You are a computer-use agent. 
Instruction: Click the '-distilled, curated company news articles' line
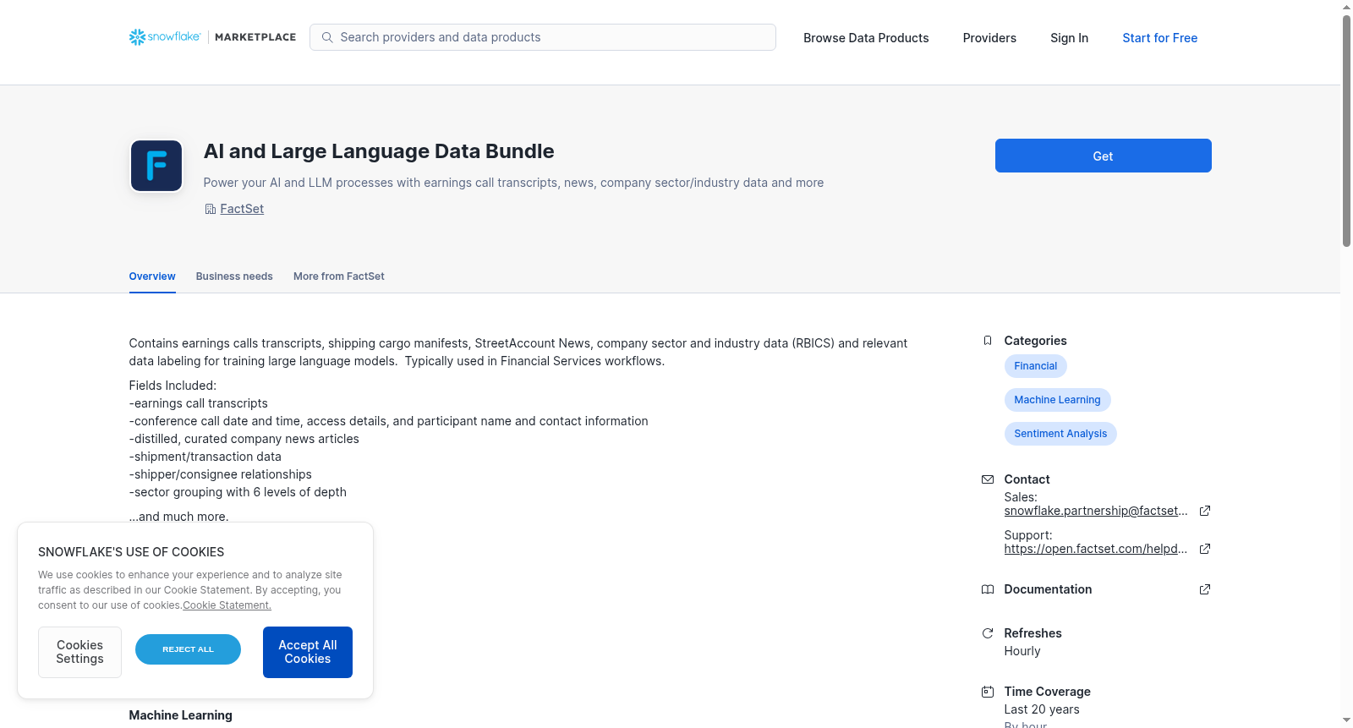click(x=244, y=439)
